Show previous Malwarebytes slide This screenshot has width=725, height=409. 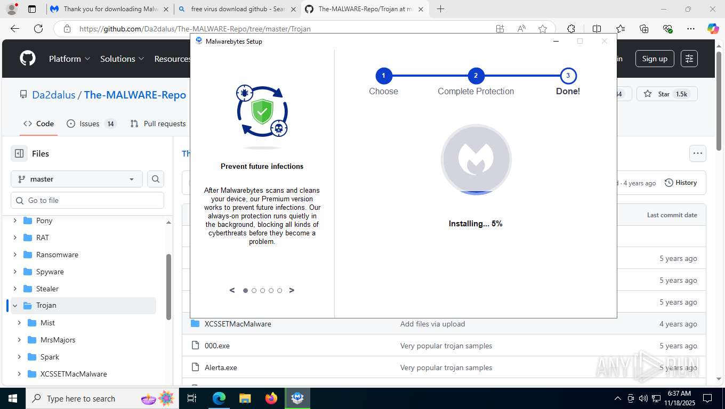pos(232,290)
